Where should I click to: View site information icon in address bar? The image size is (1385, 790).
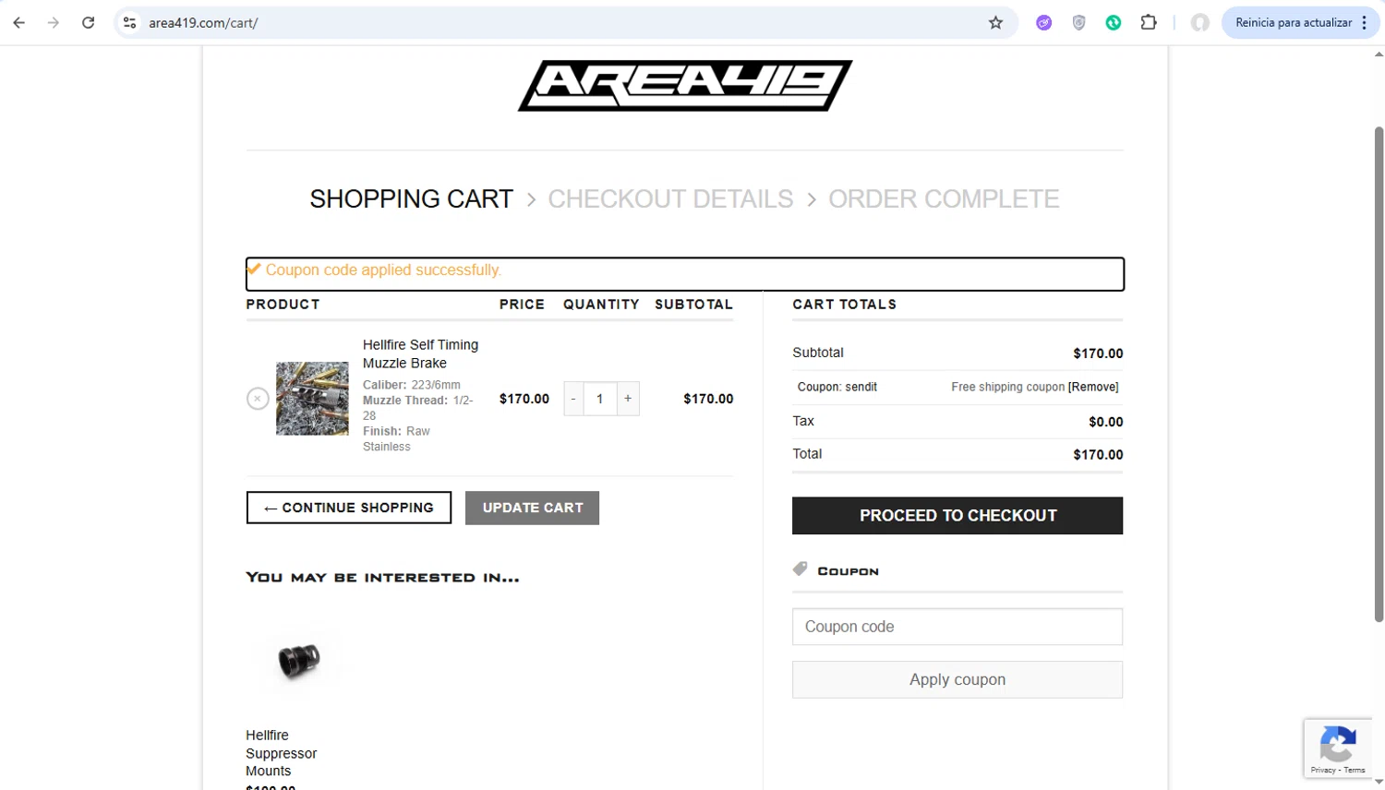(129, 23)
